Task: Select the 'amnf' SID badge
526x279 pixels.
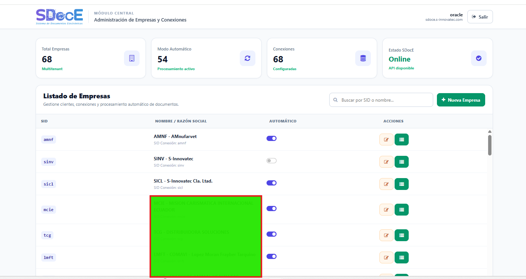Action: click(49, 139)
